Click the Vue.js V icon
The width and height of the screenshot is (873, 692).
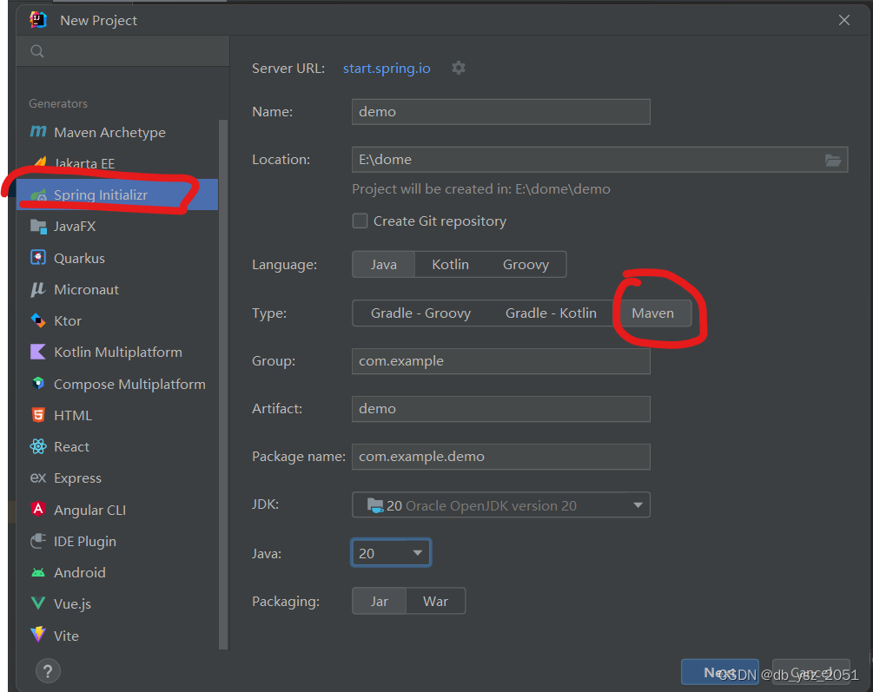tap(38, 603)
